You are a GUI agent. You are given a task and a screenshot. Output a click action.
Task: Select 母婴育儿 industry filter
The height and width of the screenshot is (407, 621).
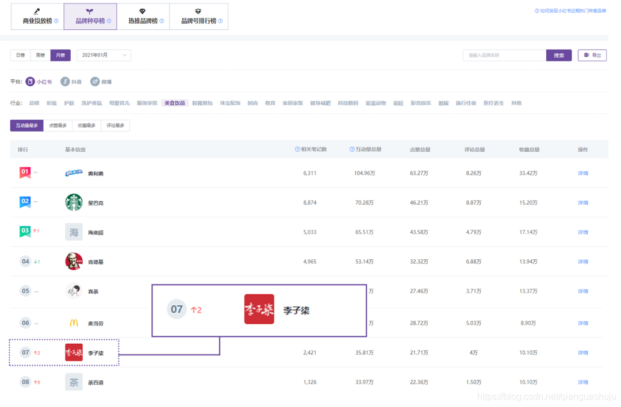point(119,103)
